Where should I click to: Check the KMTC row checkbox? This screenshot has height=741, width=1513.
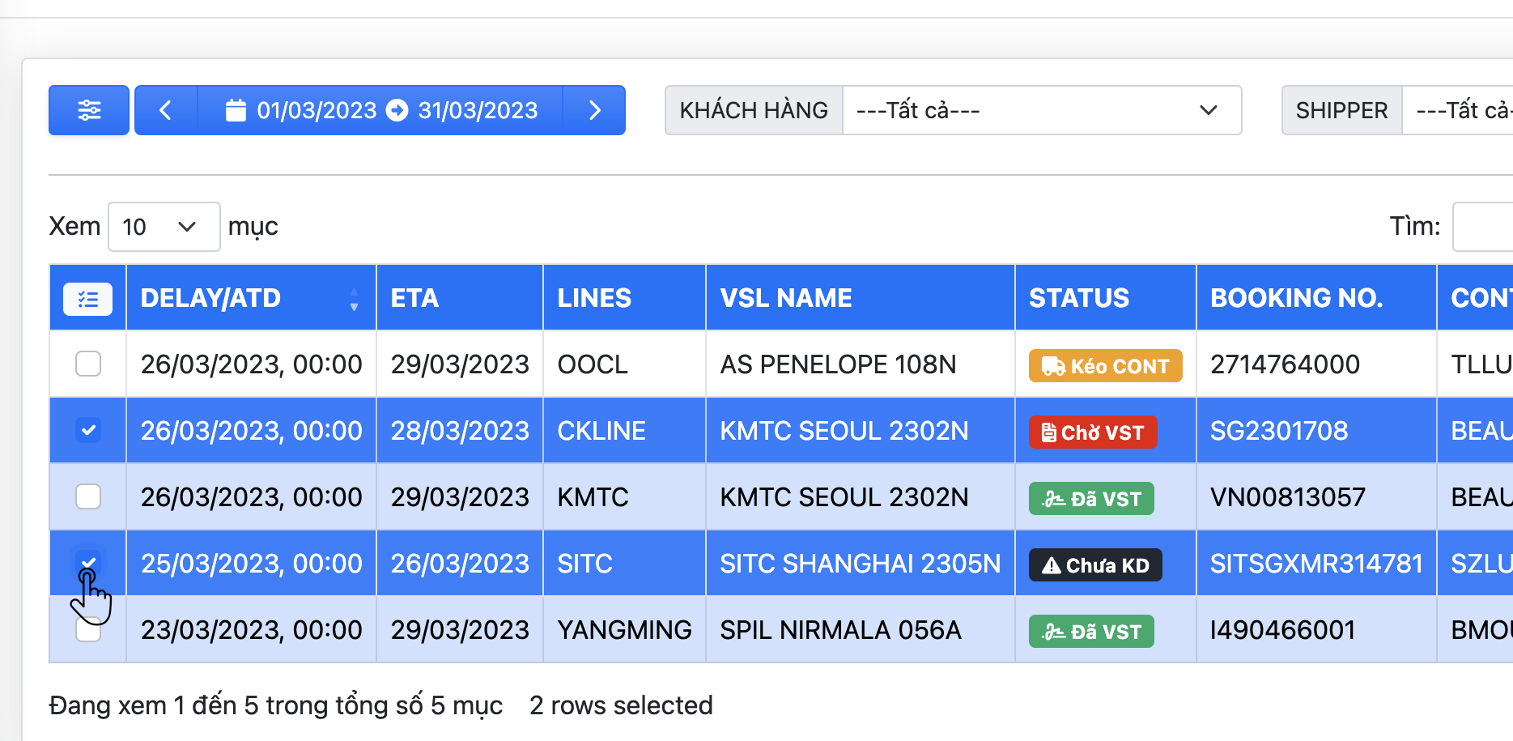(x=88, y=496)
